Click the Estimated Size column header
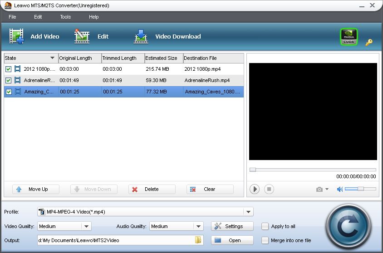 coord(164,58)
